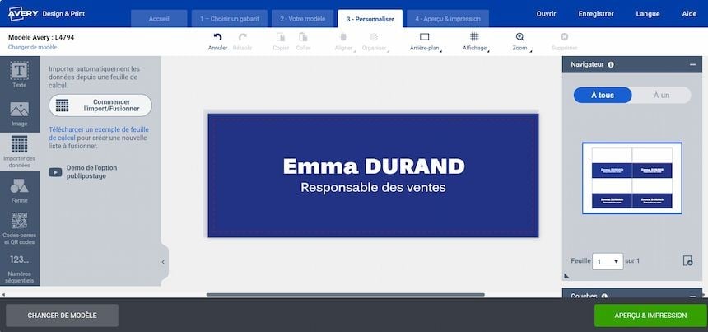The image size is (708, 332).
Task: Open Numéros séquentiels tool
Action: (20, 269)
